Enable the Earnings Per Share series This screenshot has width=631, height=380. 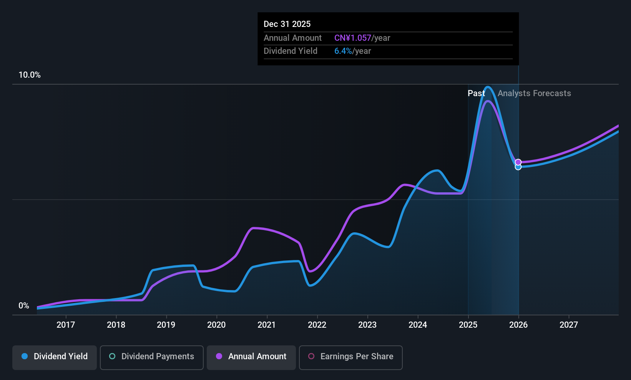[x=351, y=357]
